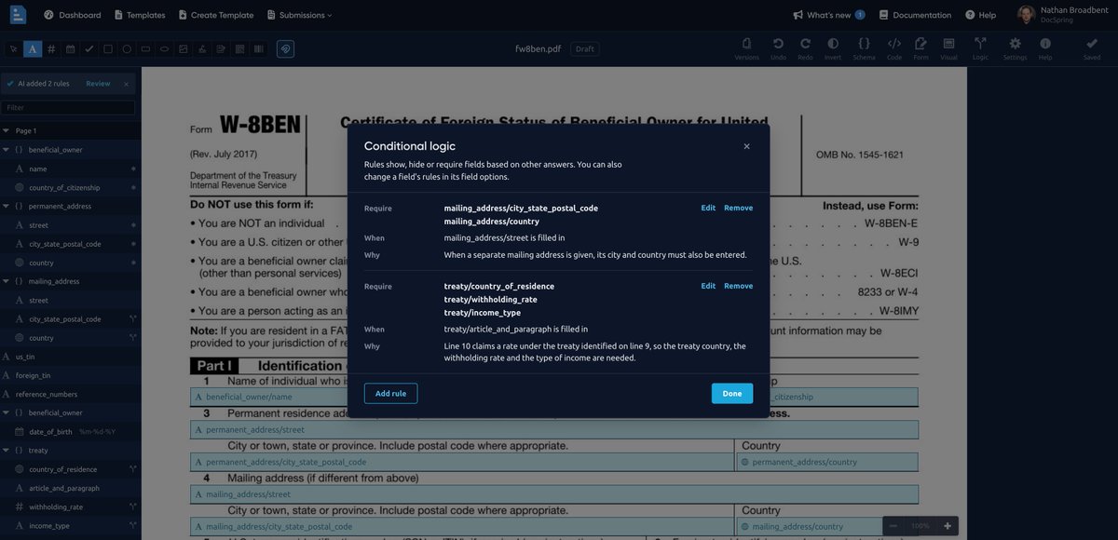Open Nathan Broadbent account menu
1118x540 pixels.
pos(1065,15)
